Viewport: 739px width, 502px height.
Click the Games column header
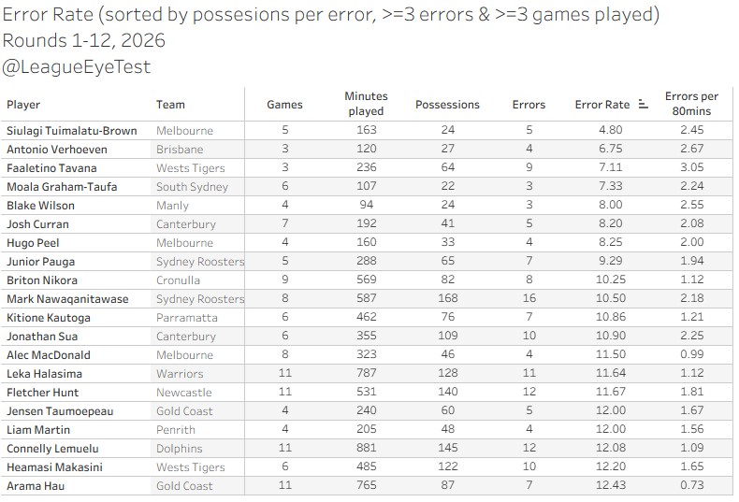point(284,105)
